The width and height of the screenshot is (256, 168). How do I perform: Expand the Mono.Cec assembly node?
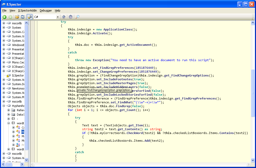tap(4, 62)
